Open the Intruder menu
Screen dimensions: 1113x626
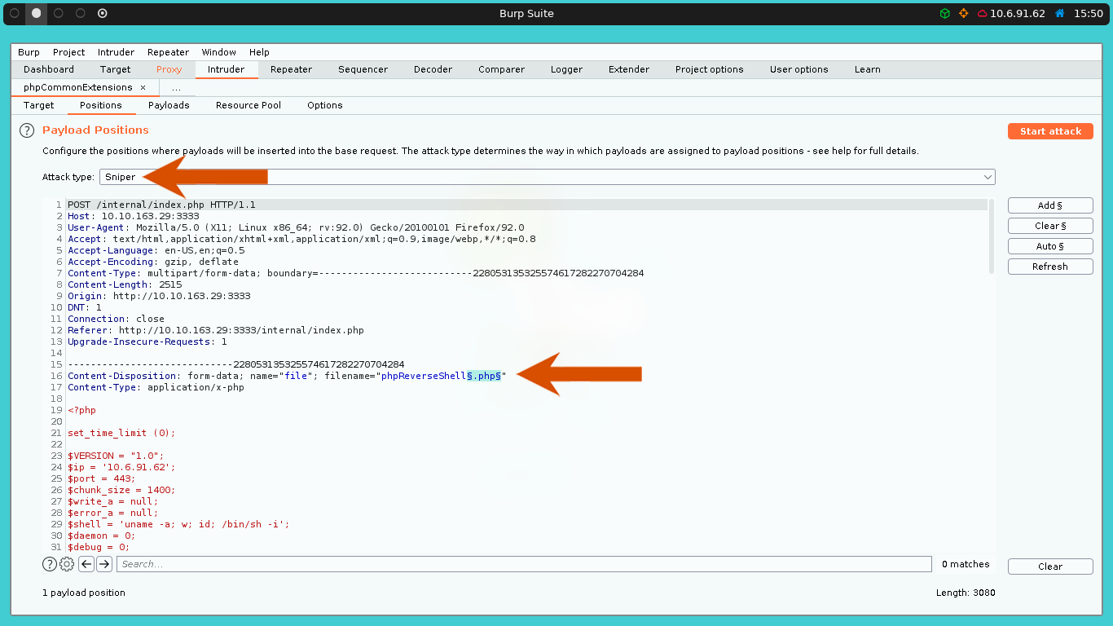tap(116, 52)
